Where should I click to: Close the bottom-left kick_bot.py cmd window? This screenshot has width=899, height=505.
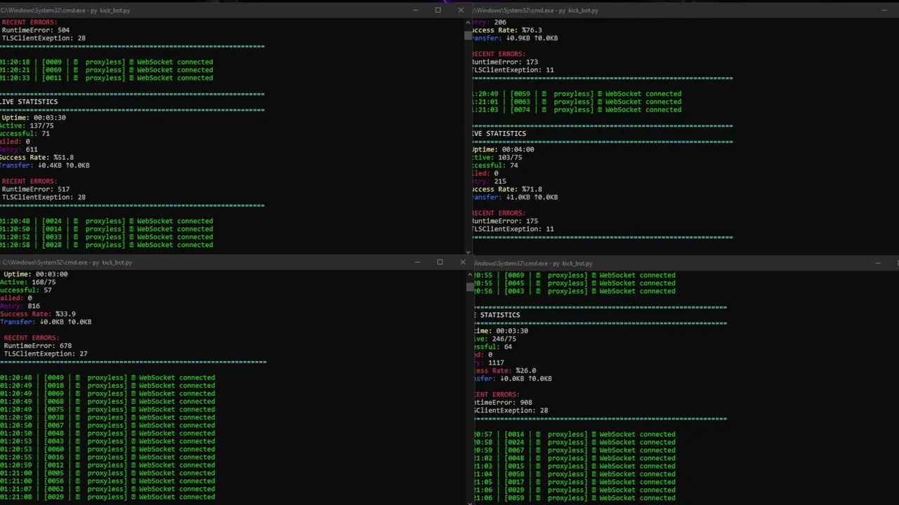pos(462,262)
